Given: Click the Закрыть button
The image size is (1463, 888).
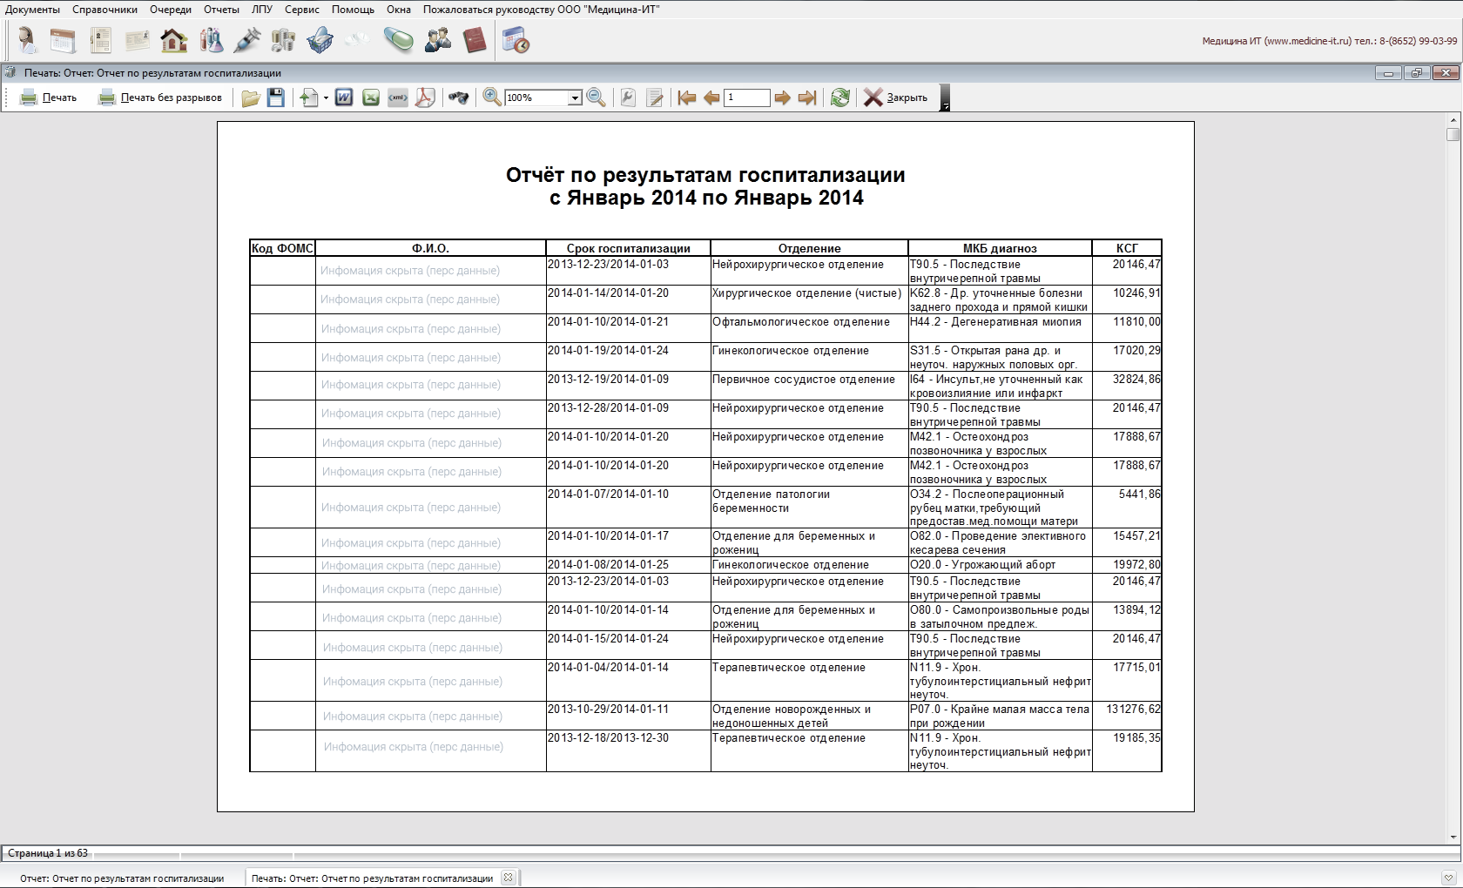Looking at the screenshot, I should pos(896,98).
